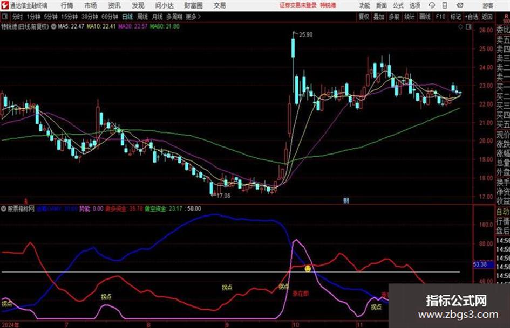
Task: Click the MA10: 22.41 label
Action: point(101,26)
